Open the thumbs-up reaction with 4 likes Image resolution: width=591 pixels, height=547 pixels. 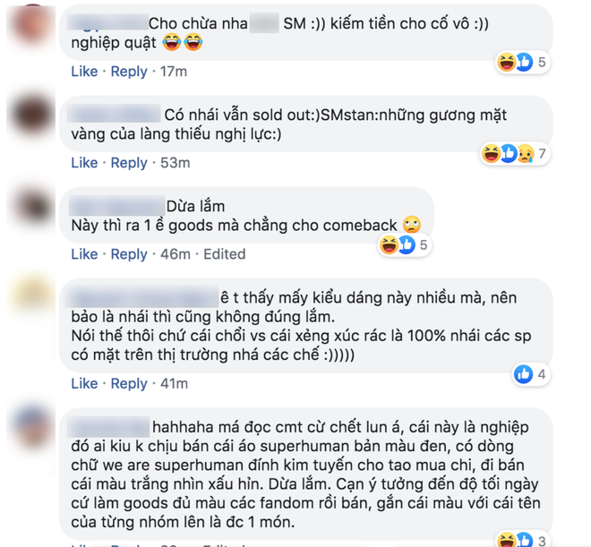click(x=531, y=374)
